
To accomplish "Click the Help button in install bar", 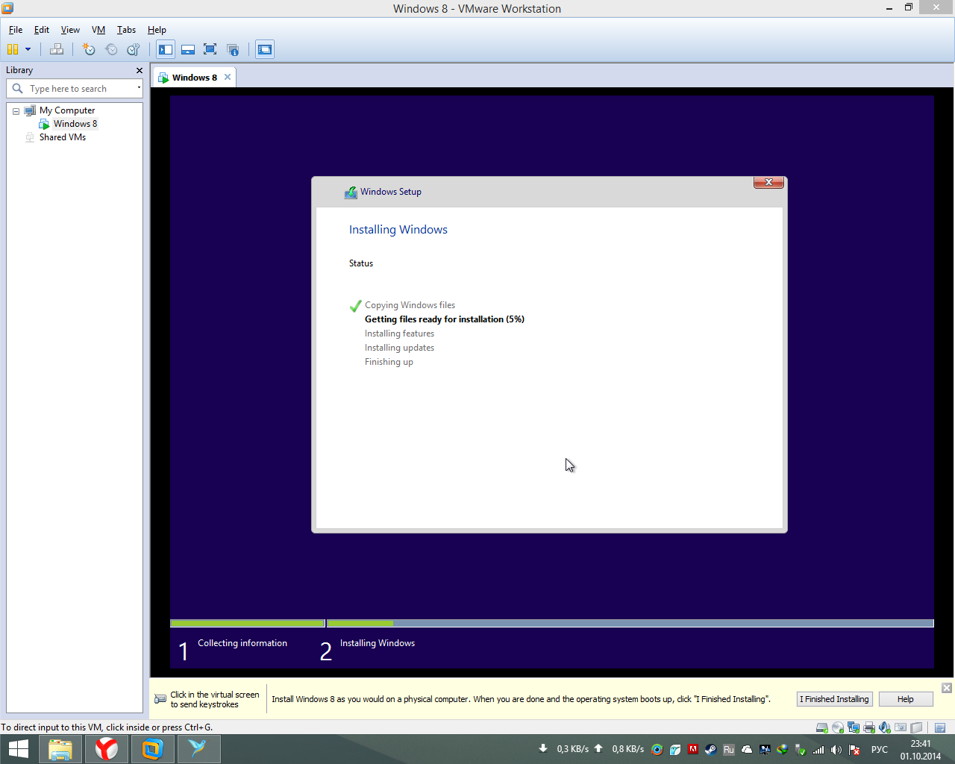I will [906, 699].
